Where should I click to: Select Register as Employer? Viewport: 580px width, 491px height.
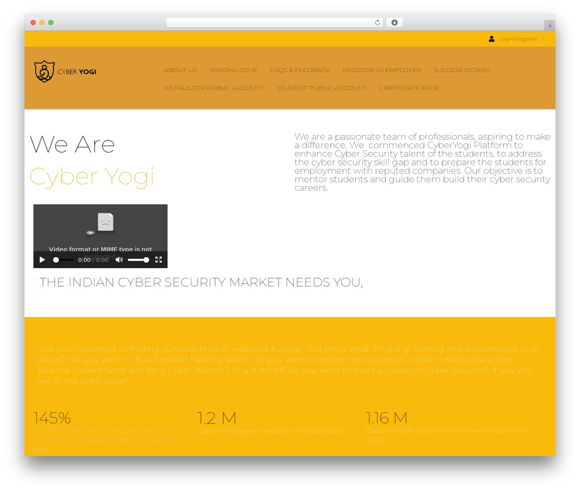pos(382,70)
